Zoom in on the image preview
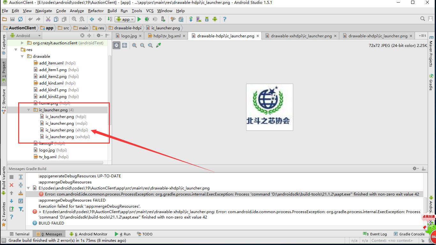This screenshot has height=245, width=436. pos(134,45)
